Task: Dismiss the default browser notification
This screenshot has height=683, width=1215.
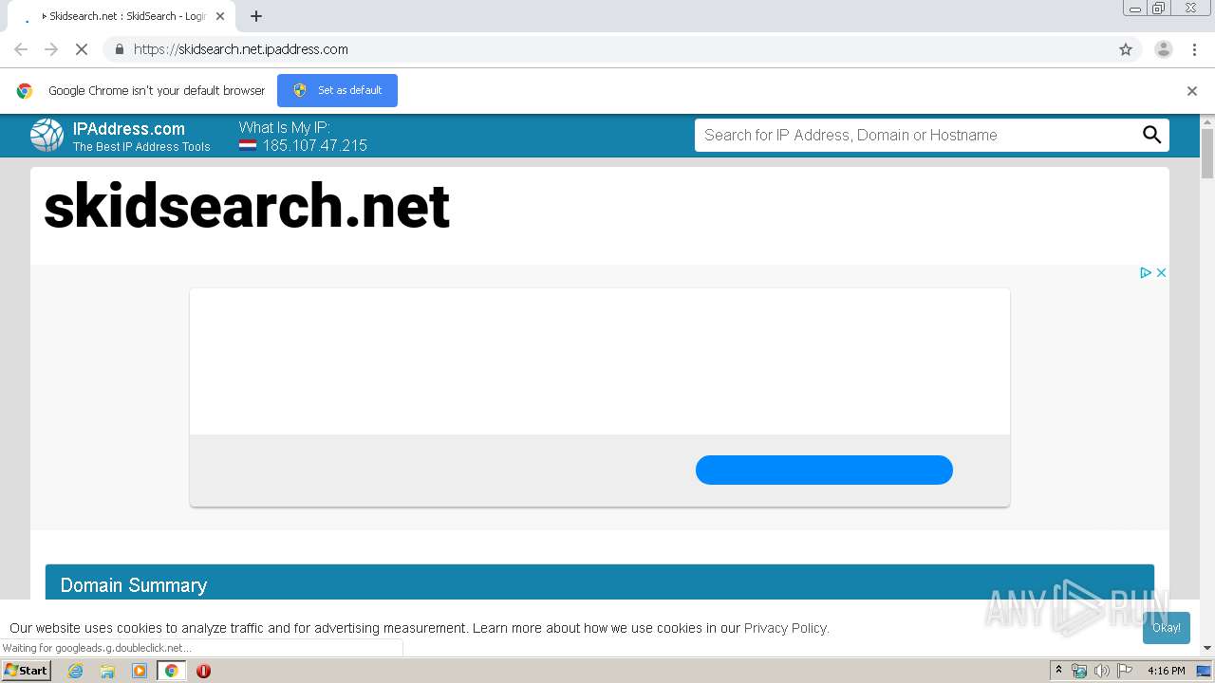Action: (1192, 91)
